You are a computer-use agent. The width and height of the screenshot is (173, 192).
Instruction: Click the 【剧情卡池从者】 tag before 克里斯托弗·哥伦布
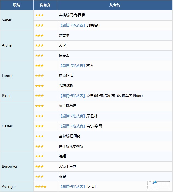(72, 96)
